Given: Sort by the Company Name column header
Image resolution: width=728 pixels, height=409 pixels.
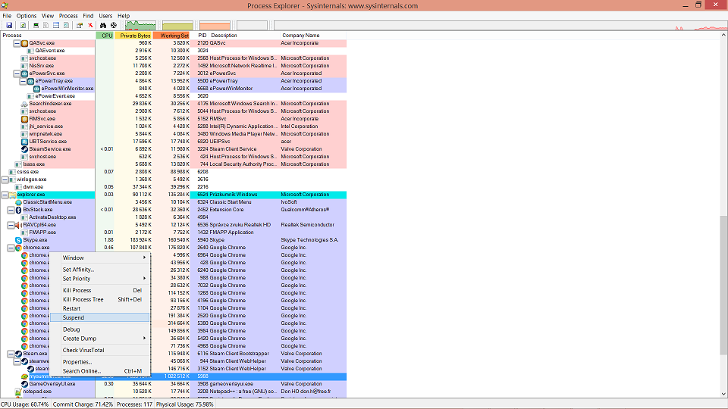Looking at the screenshot, I should tap(312, 36).
